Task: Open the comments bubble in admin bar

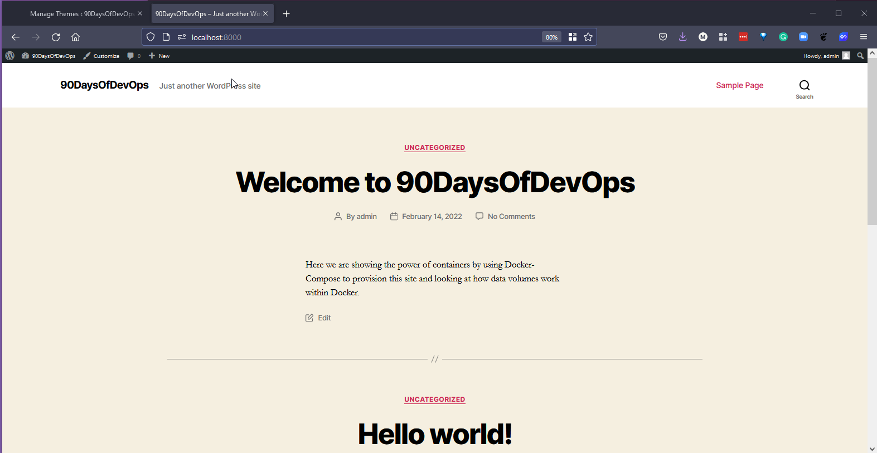Action: pos(133,56)
